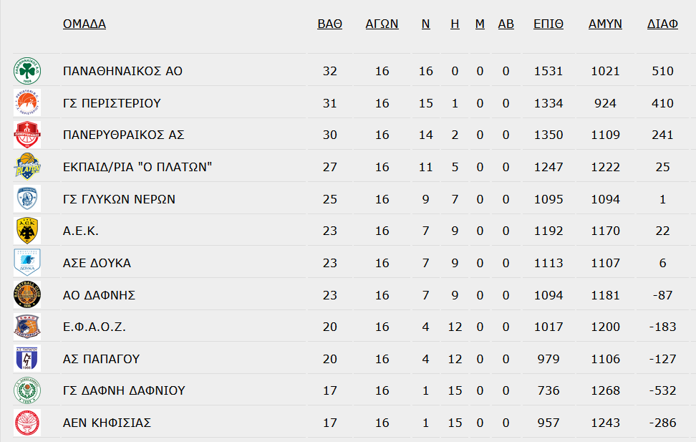Click the Panathinaikos shamrock team logo
The height and width of the screenshot is (442, 696).
click(x=27, y=71)
